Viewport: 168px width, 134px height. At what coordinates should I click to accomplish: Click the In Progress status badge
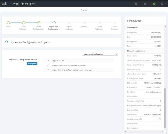pos(32,64)
